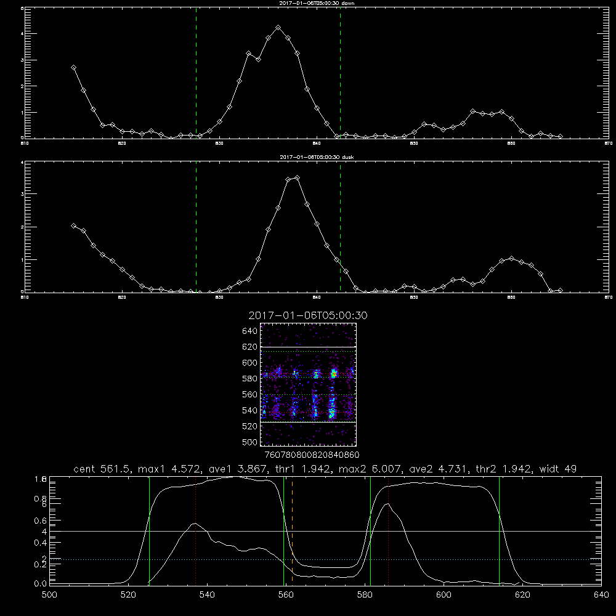Click the secondary peak diamond near 859 in dawn plot
Image resolution: width=616 pixels, height=616 pixels.
[x=501, y=112]
